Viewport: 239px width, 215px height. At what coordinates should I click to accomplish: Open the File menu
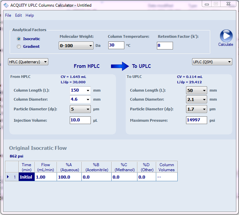(8, 15)
